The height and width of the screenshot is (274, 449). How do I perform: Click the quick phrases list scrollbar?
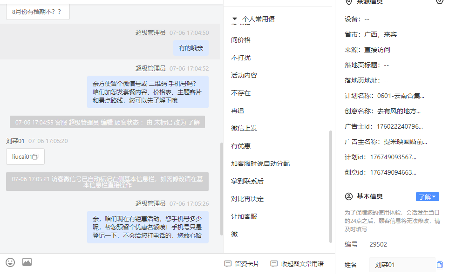(330, 187)
